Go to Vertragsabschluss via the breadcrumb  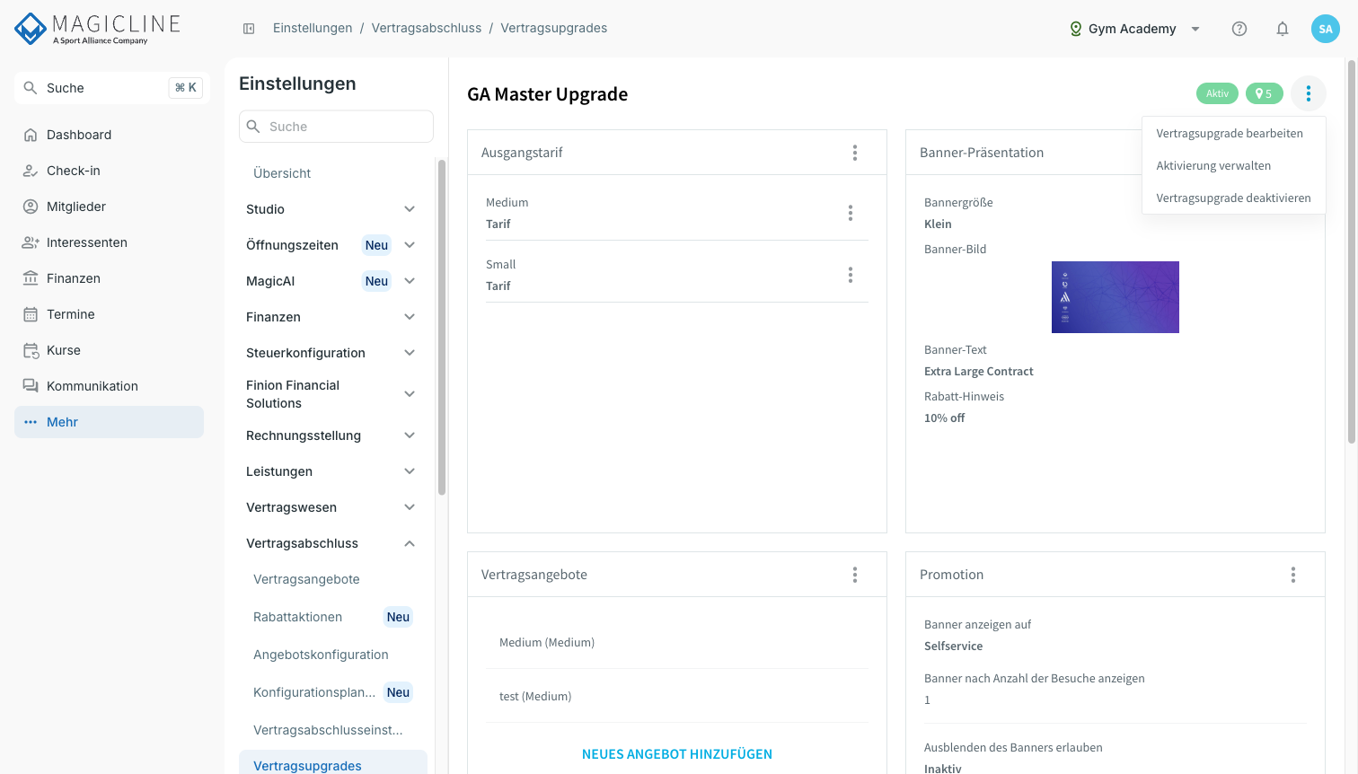[x=427, y=29]
